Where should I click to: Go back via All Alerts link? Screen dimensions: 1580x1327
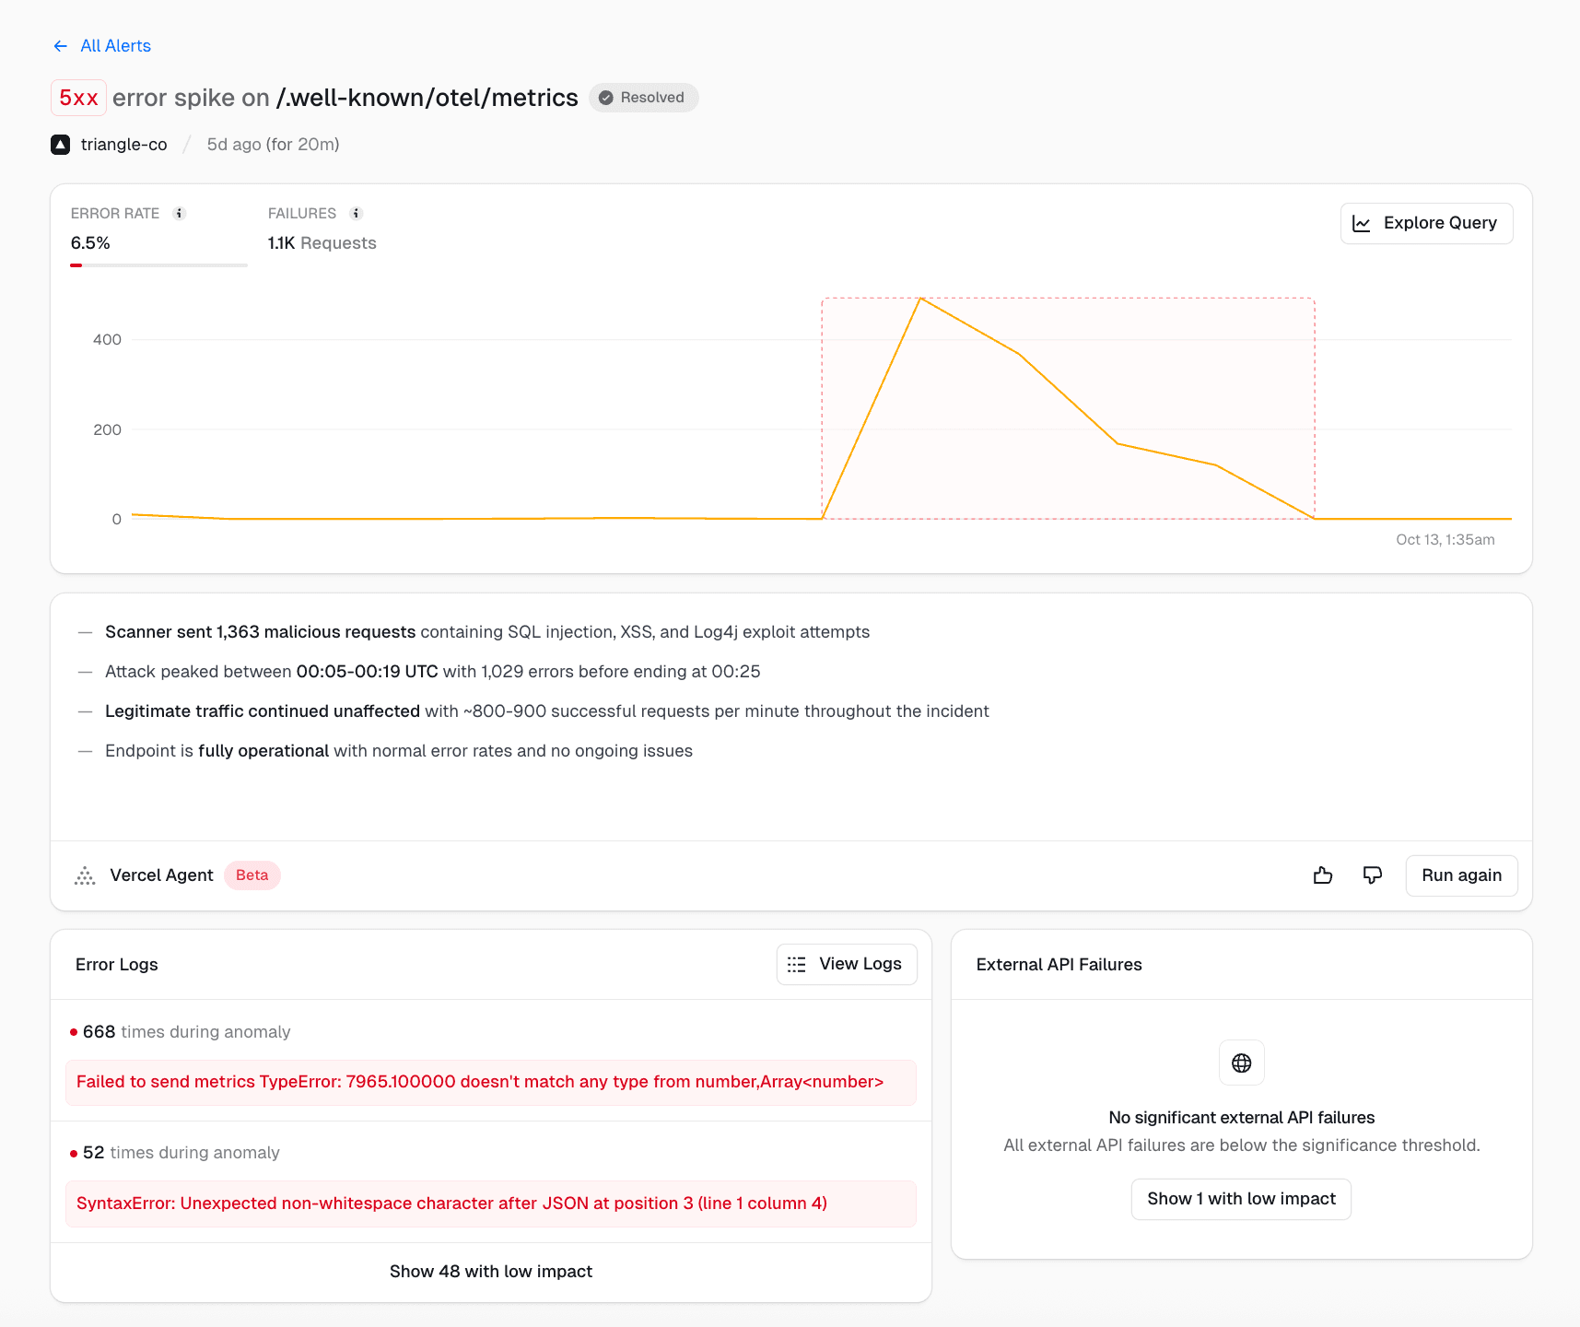click(x=115, y=46)
